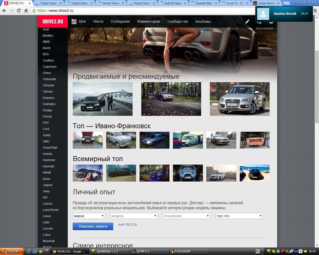Click the new tab button

pyautogui.click(x=286, y=3)
